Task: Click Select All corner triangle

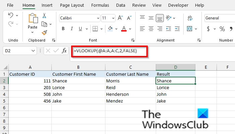Action: click(5, 68)
